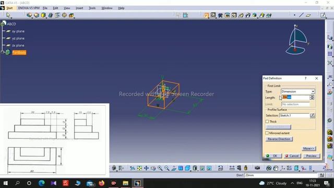Viewport: 334px width, 188px height.
Task: Select the yz plane in the tree
Action: [x=18, y=38]
